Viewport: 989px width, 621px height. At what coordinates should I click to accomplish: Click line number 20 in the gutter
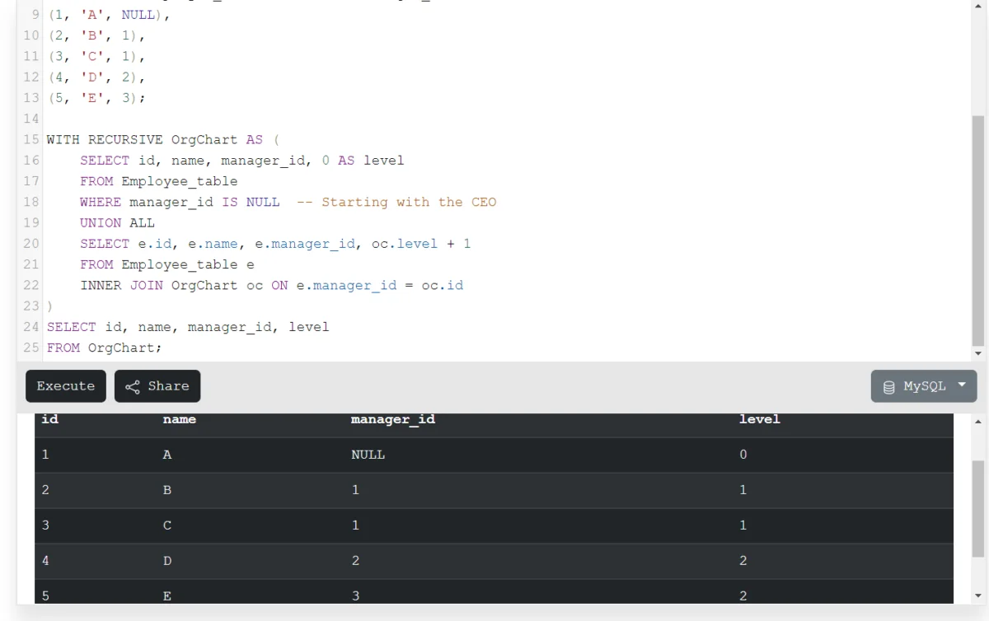tap(30, 243)
